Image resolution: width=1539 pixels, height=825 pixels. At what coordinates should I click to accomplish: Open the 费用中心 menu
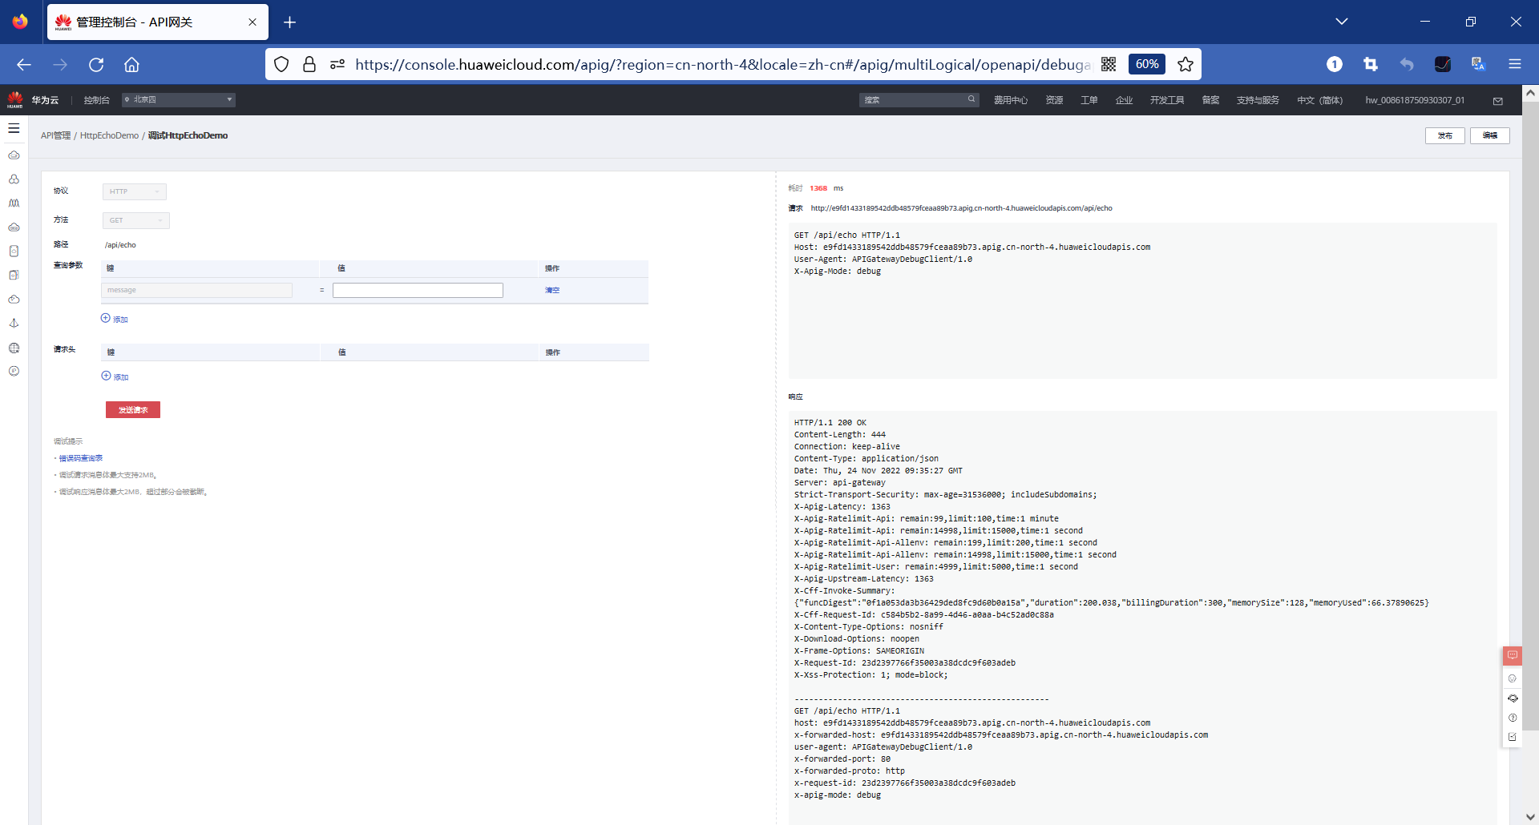(1011, 100)
